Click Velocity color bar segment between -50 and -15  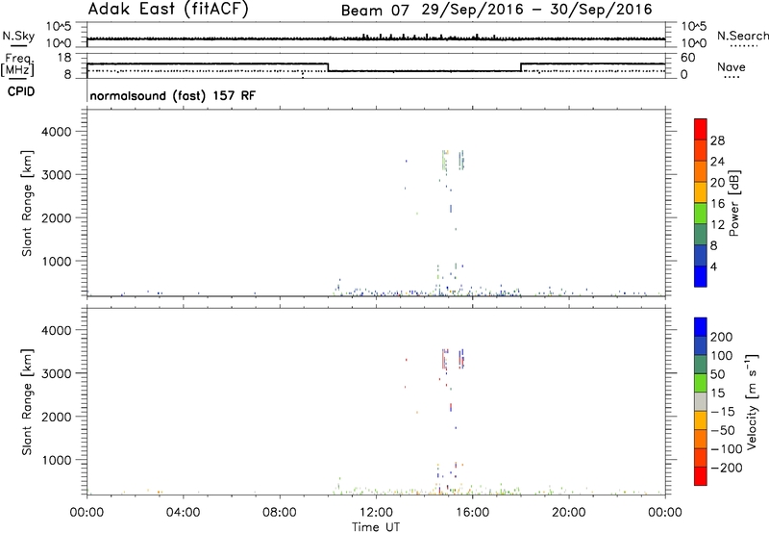701,420
